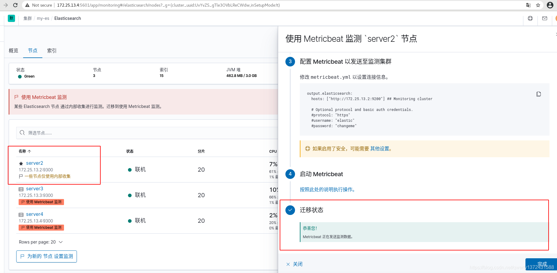Click Elasticsearch breadcrumb text

pos(68,18)
